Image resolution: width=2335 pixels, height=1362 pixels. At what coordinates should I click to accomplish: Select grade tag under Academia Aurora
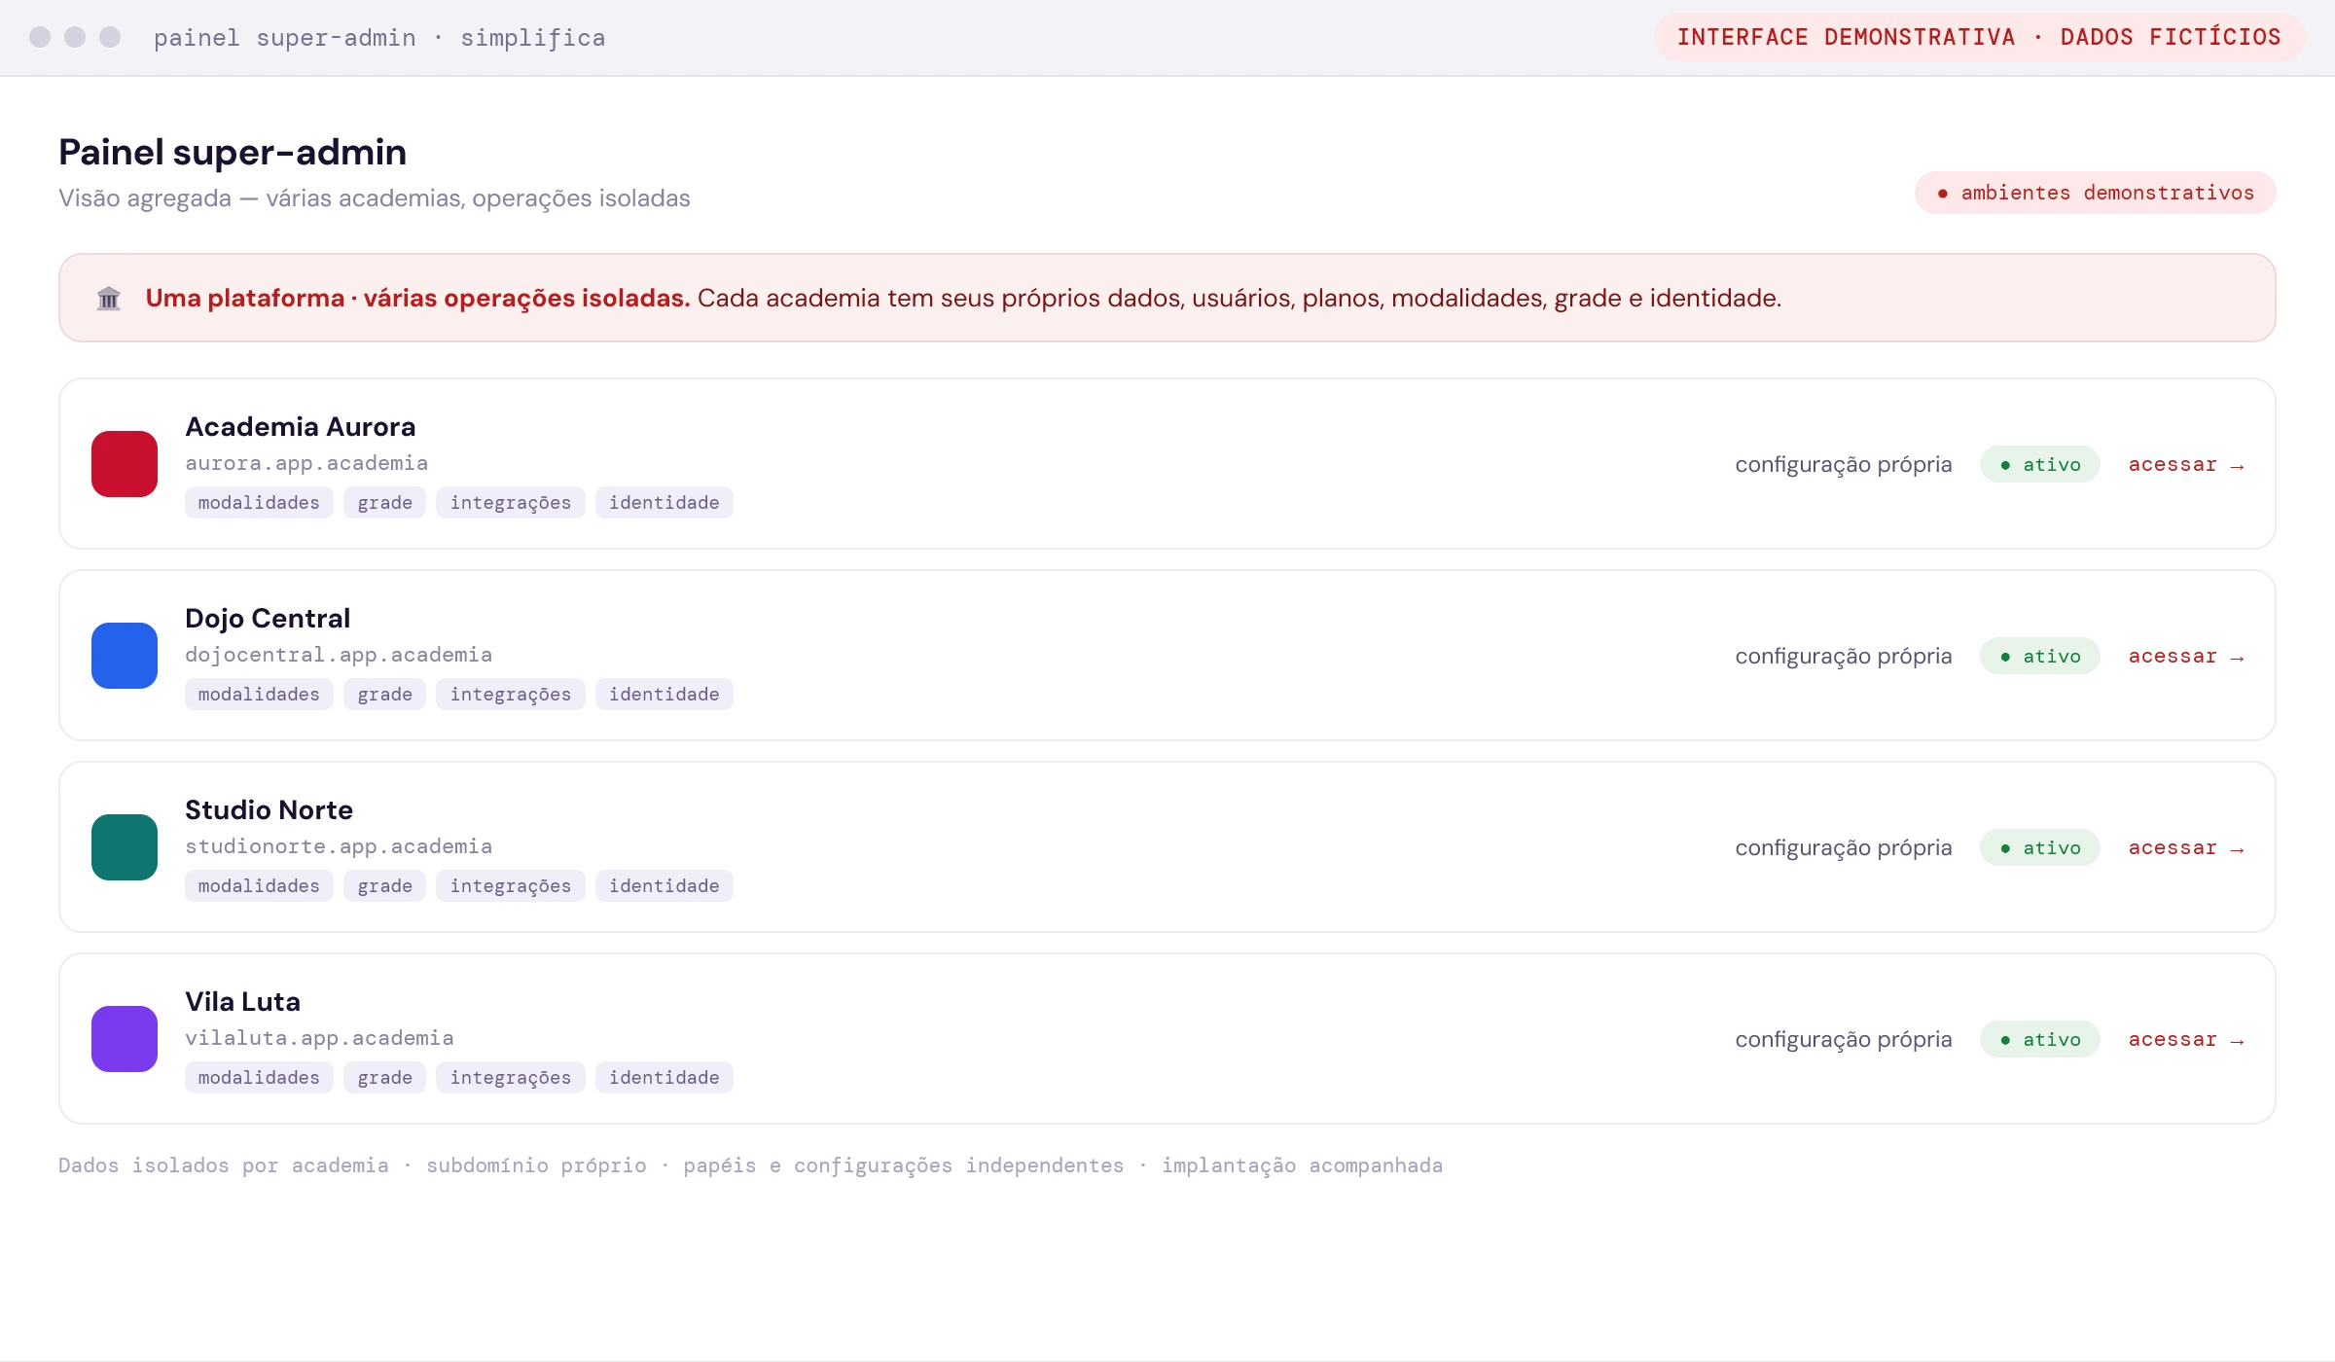[385, 503]
